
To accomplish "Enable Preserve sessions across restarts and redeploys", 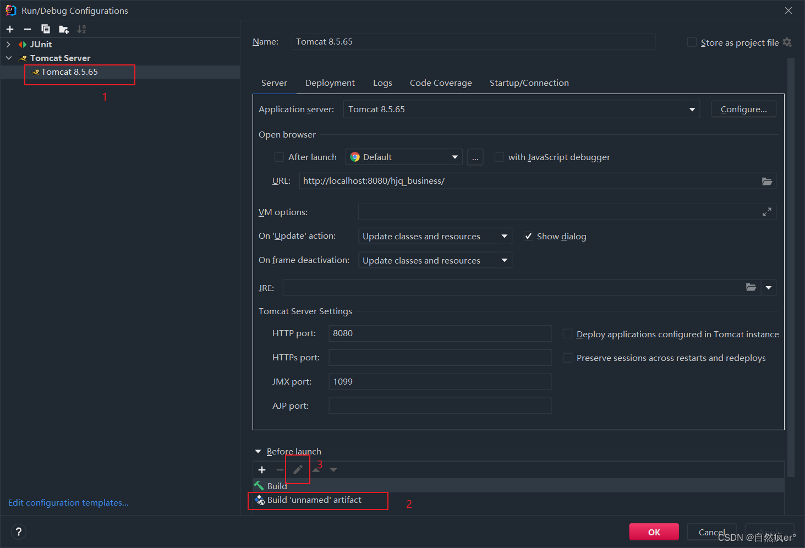I will [x=567, y=358].
